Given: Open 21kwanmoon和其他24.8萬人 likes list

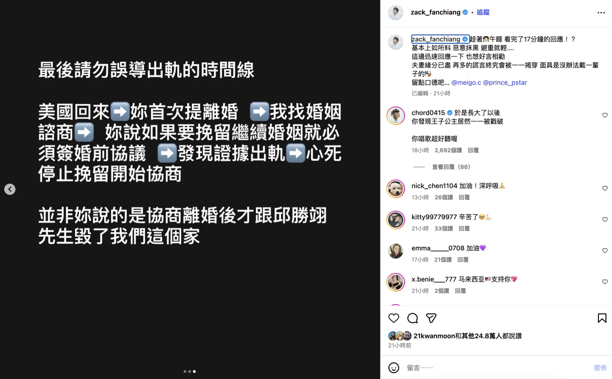Looking at the screenshot, I should (x=467, y=336).
